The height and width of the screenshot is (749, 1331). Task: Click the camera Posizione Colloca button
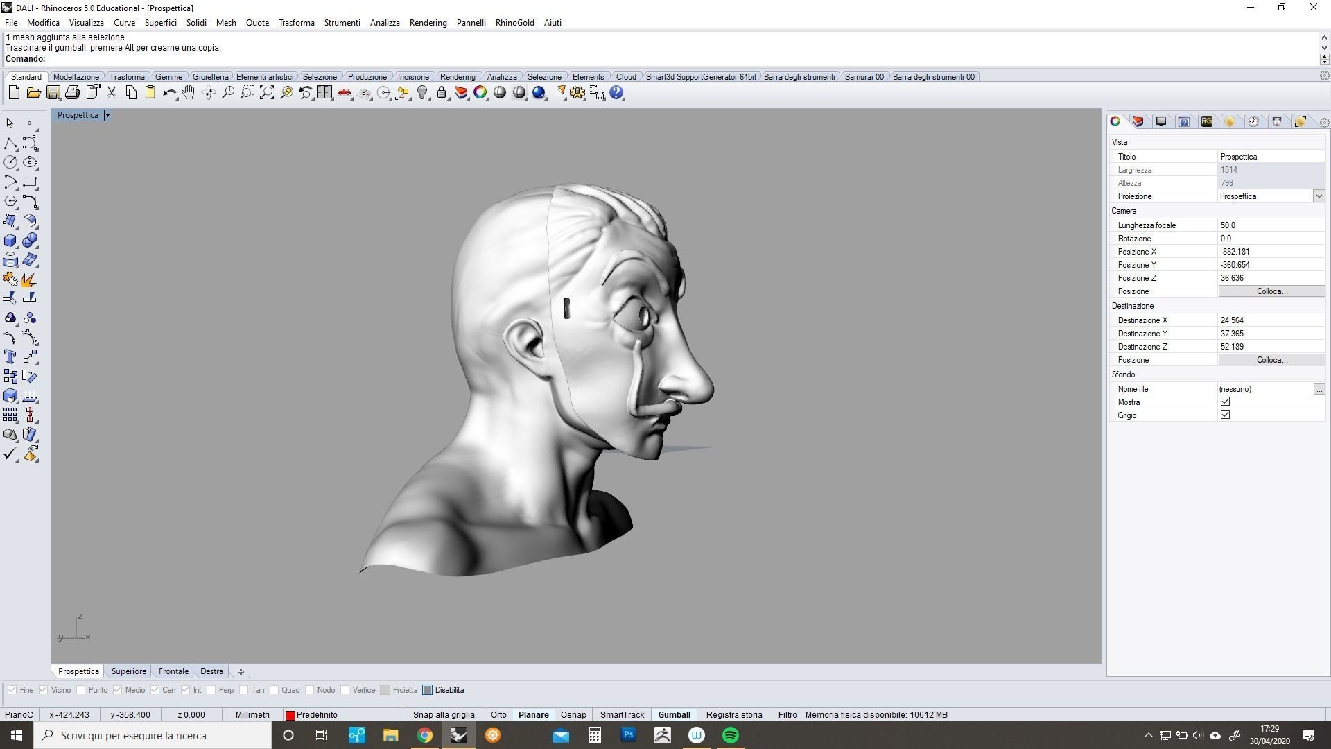pos(1271,291)
